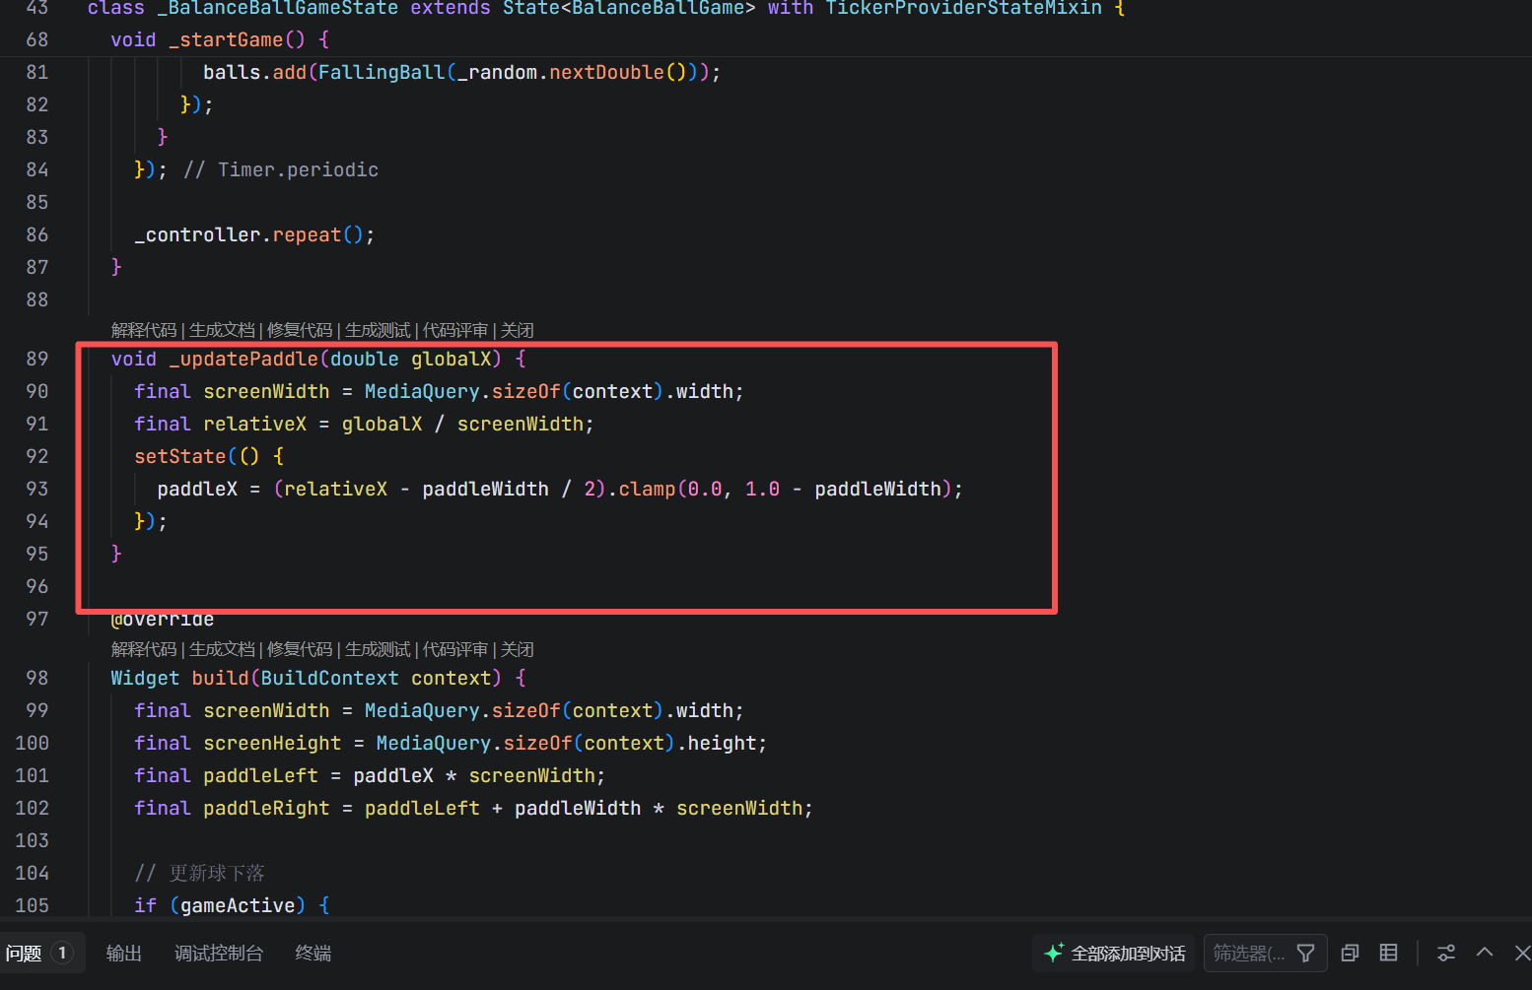Click 生成文档 above the build method
Image resolution: width=1532 pixels, height=990 pixels.
222,649
